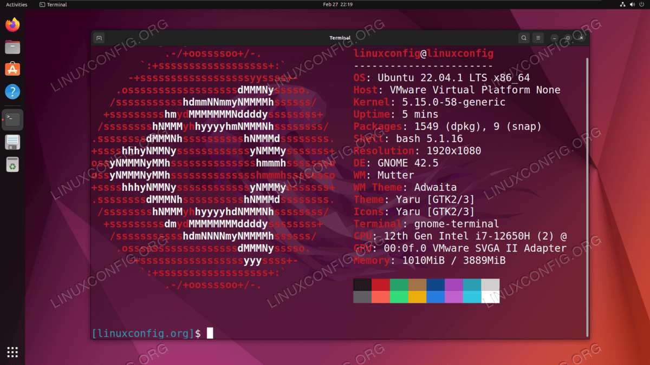Click the green swatch in top palette row
This screenshot has width=650, height=365.
pos(399,284)
